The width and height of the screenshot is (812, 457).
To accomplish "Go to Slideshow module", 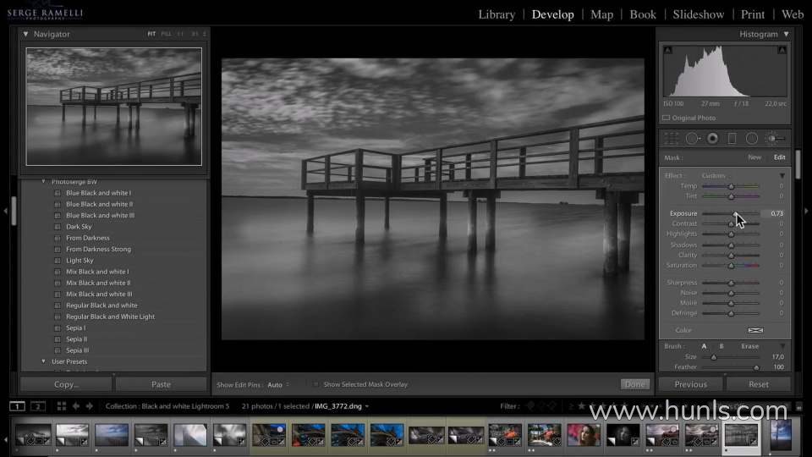I will 699,14.
